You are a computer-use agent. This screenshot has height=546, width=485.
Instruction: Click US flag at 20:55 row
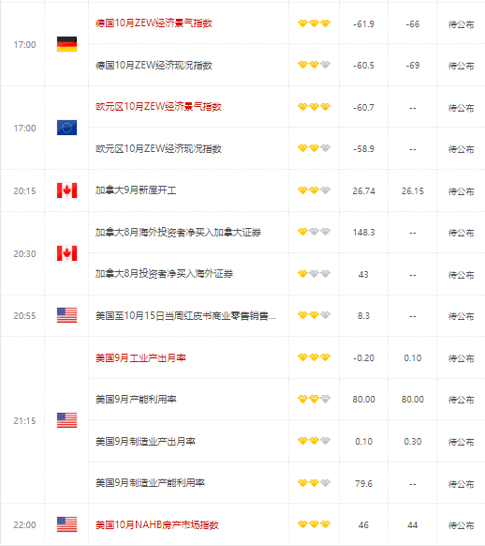[66, 315]
